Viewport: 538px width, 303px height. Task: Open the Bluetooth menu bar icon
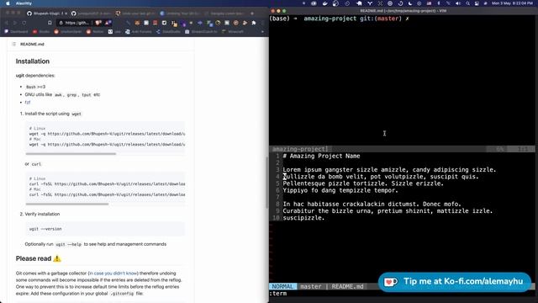pyautogui.click(x=439, y=3)
